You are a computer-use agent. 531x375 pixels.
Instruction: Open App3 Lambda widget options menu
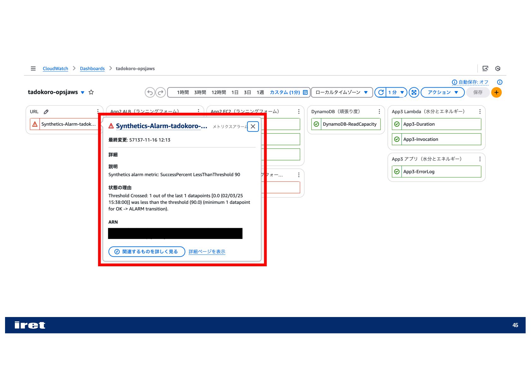(x=480, y=112)
